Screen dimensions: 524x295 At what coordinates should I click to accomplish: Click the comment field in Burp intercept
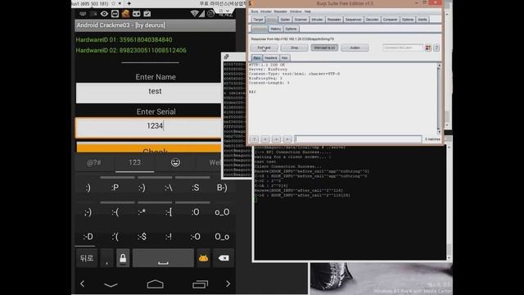pos(402,48)
